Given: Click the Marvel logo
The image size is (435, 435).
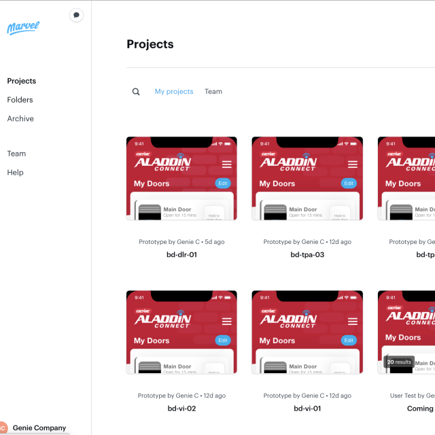Looking at the screenshot, I should (x=23, y=27).
